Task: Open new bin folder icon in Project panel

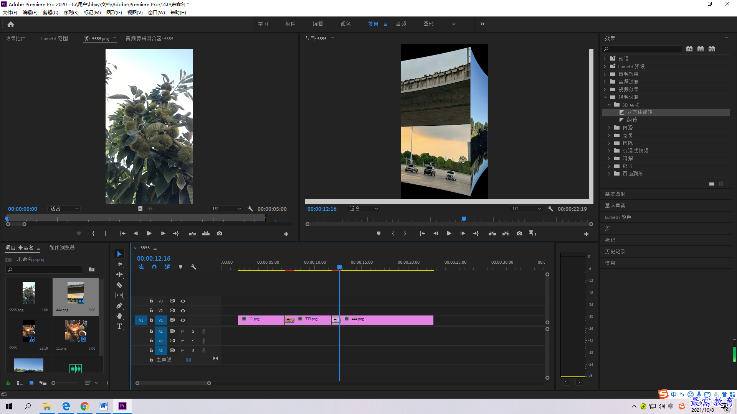Action: click(92, 269)
